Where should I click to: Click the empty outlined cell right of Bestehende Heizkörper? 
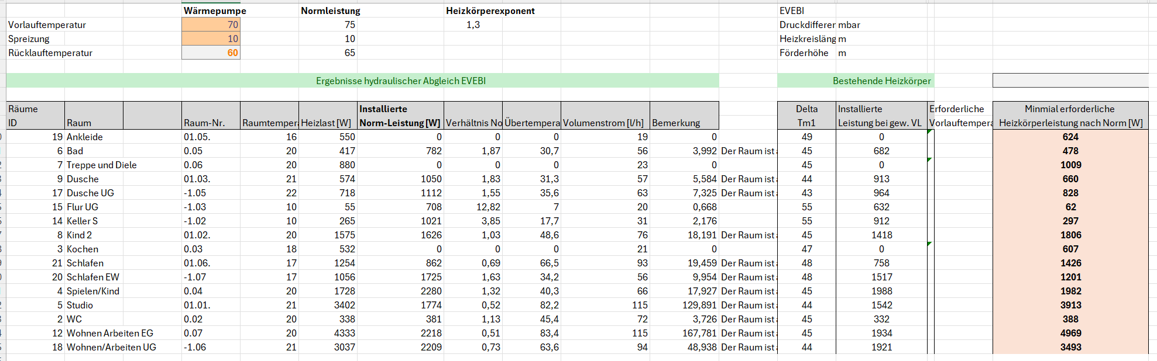pyautogui.click(x=1070, y=81)
